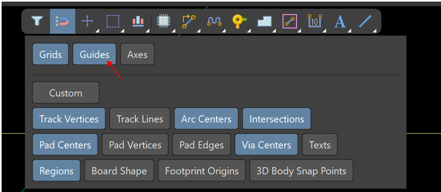Enable 3D Body Snap Points
The height and width of the screenshot is (192, 441).
pyautogui.click(x=301, y=171)
